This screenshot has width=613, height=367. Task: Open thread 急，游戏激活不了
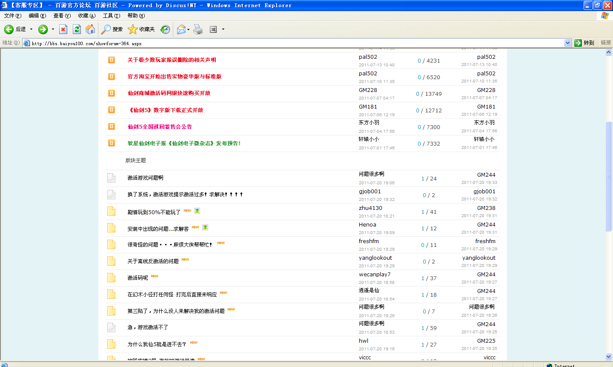coord(148,327)
